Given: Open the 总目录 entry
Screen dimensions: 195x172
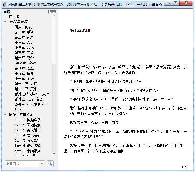Looking at the screenshot, I should pyautogui.click(x=14, y=17).
